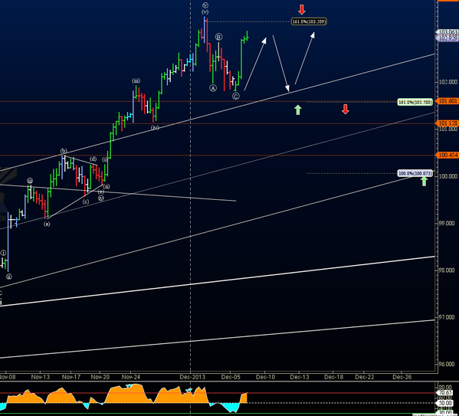Click the 161.8%(103.289) Fibonacci label

click(x=309, y=21)
